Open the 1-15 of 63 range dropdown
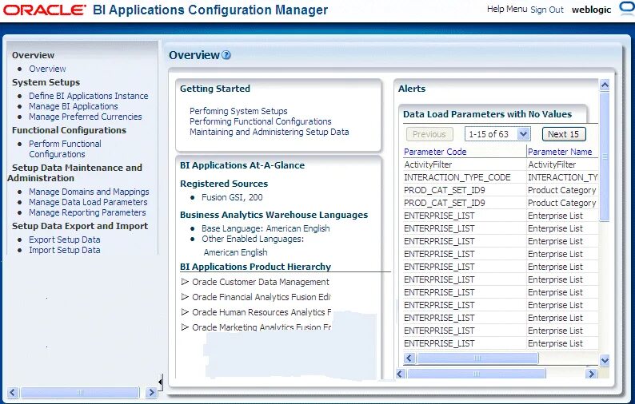The image size is (635, 404). coord(523,134)
